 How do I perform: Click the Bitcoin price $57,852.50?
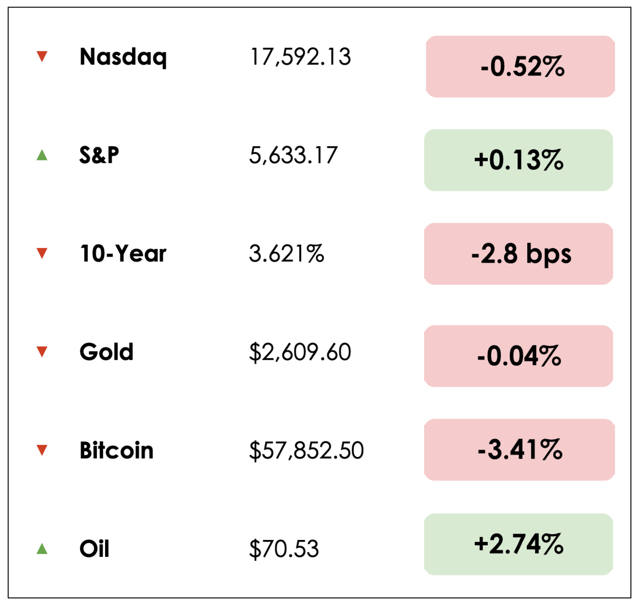tap(306, 451)
